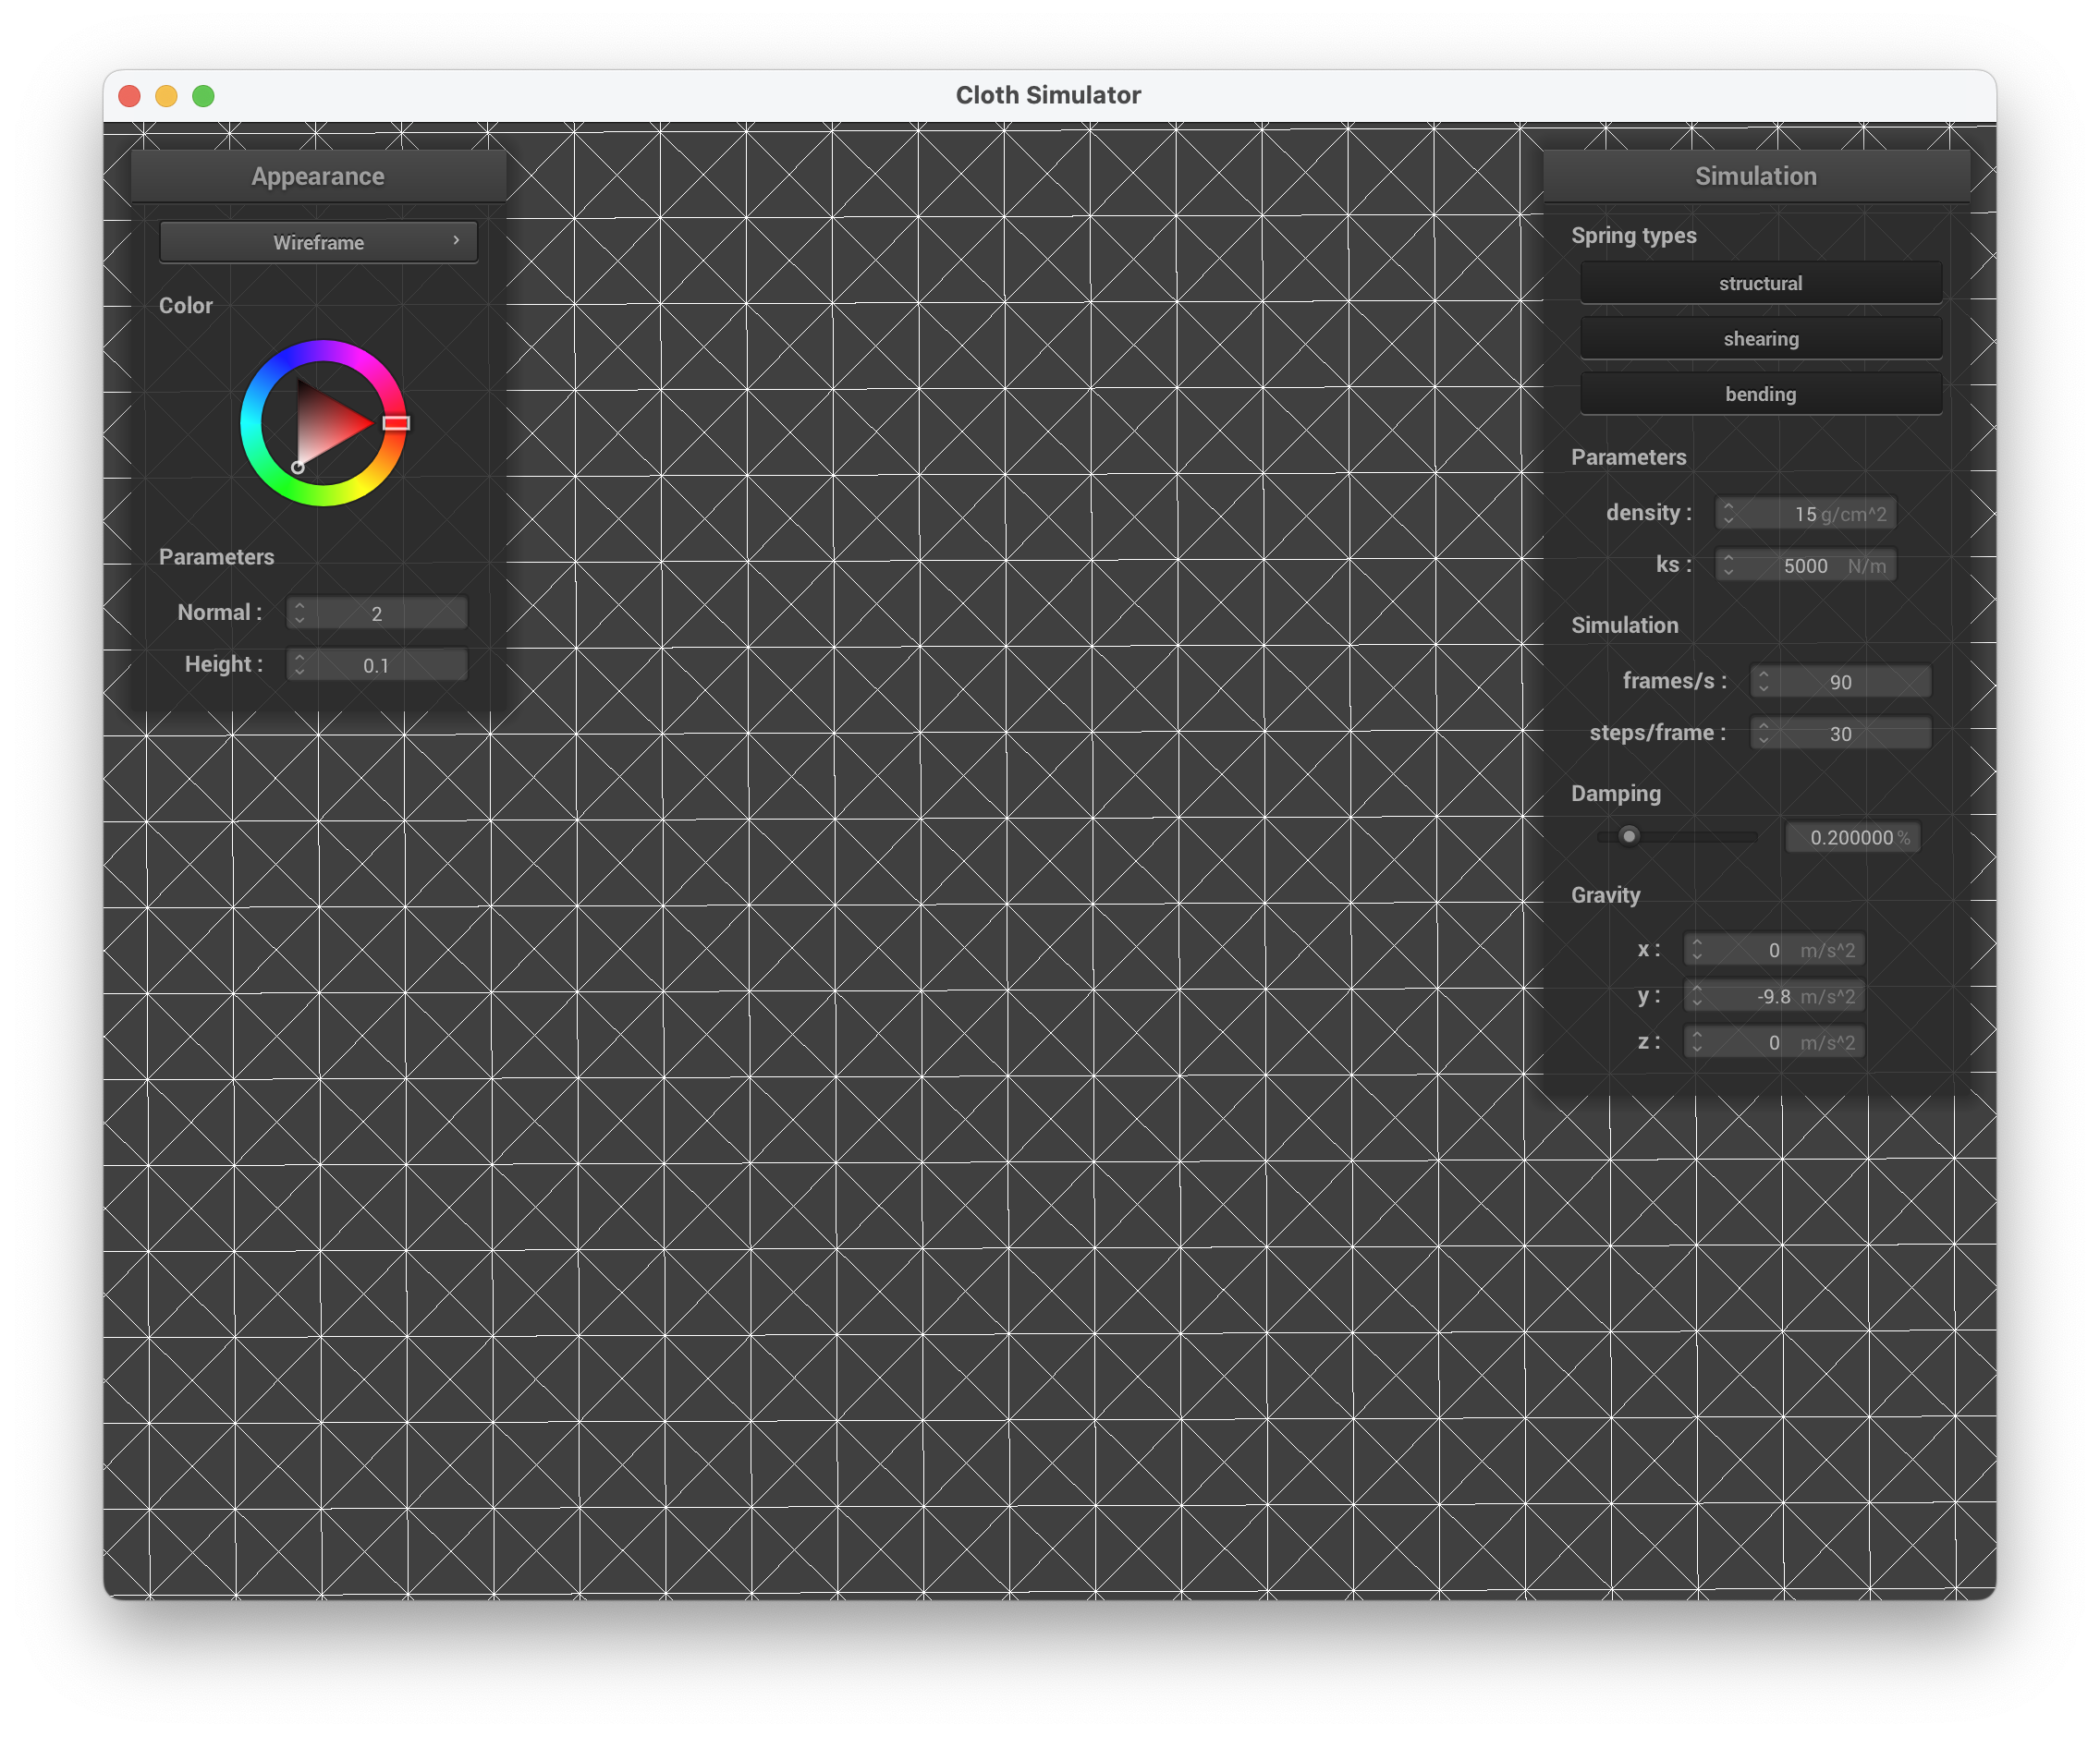Toggle the shearing spring type
2100x1737 pixels.
coord(1760,339)
